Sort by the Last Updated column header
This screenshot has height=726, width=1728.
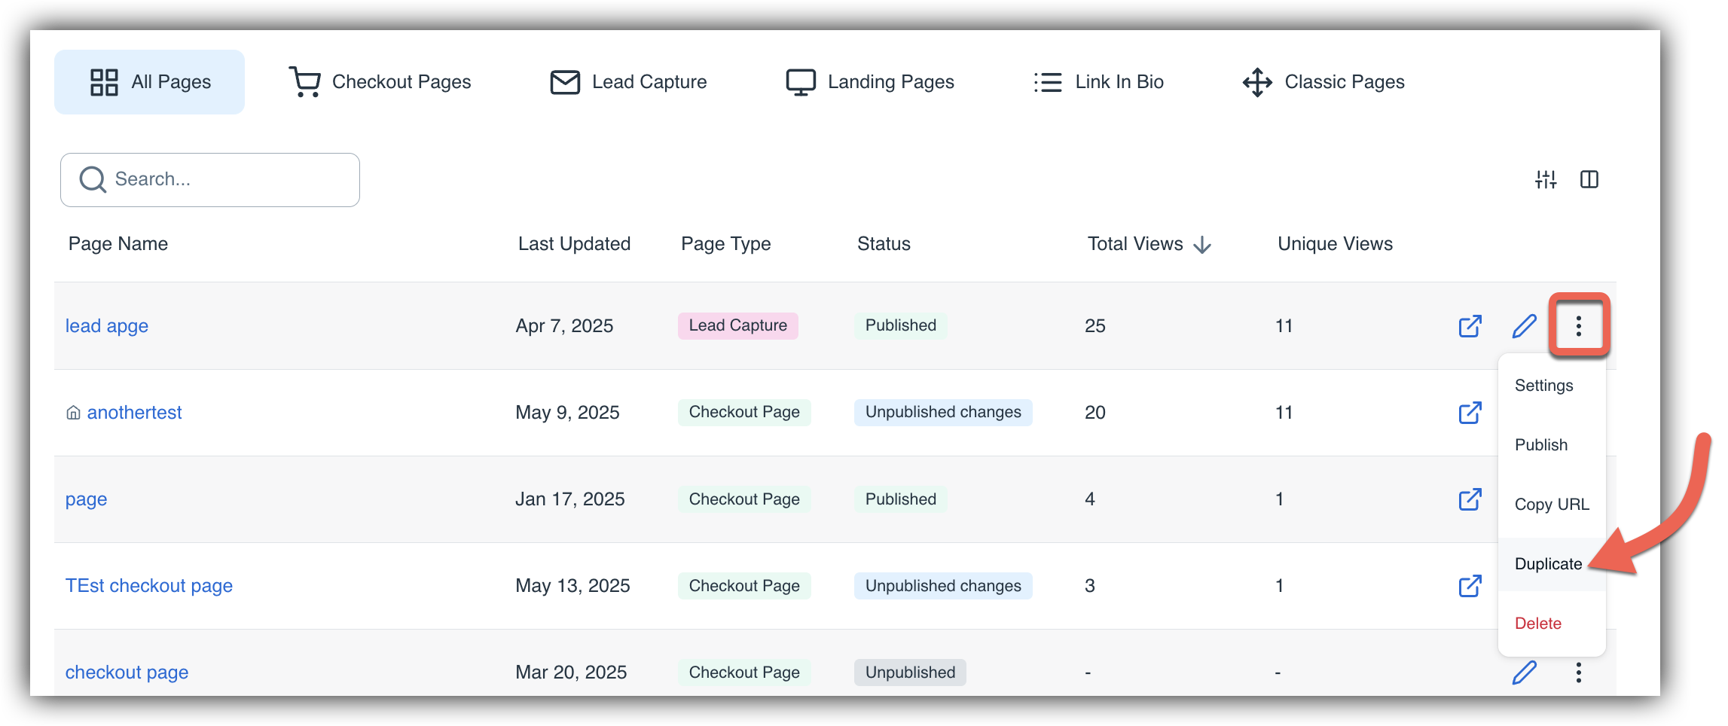pyautogui.click(x=574, y=244)
